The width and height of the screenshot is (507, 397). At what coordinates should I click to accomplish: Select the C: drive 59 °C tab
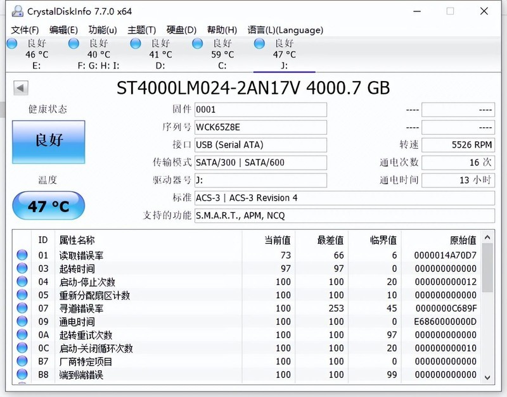tap(222, 54)
